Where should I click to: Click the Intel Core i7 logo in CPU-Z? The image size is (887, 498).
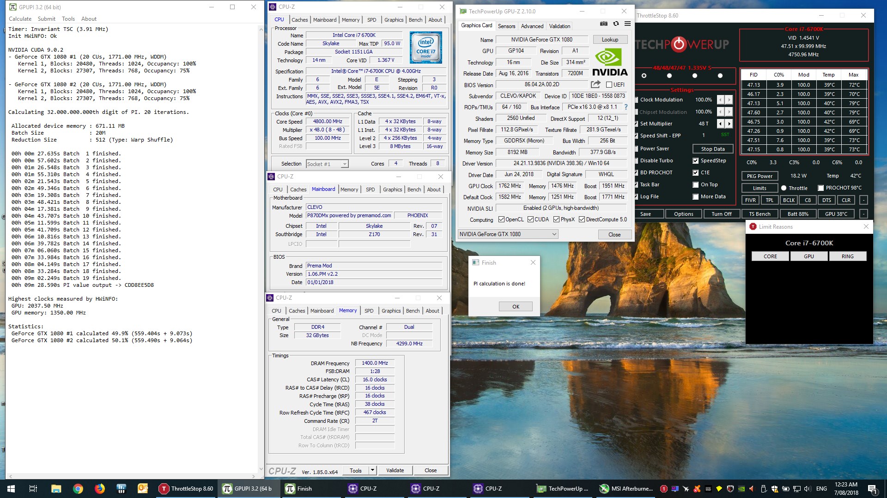click(425, 47)
